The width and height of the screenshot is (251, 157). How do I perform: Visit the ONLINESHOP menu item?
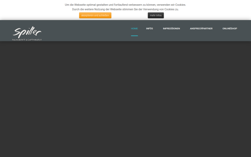click(x=230, y=28)
